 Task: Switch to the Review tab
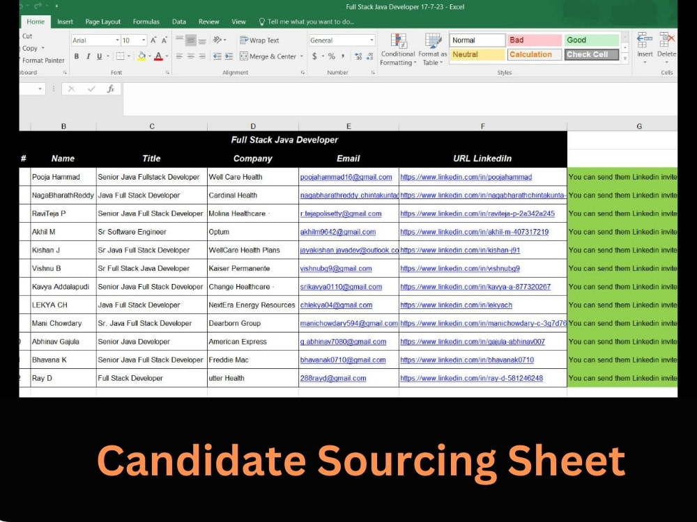[x=208, y=22]
